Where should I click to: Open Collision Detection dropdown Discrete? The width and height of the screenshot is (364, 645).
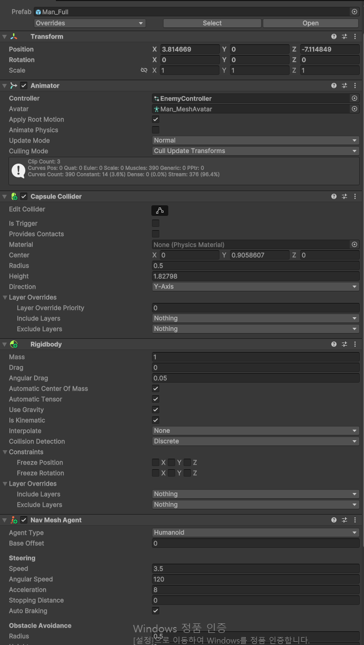click(256, 441)
